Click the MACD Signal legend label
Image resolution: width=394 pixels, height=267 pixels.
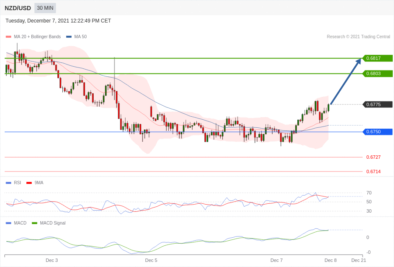click(53, 223)
